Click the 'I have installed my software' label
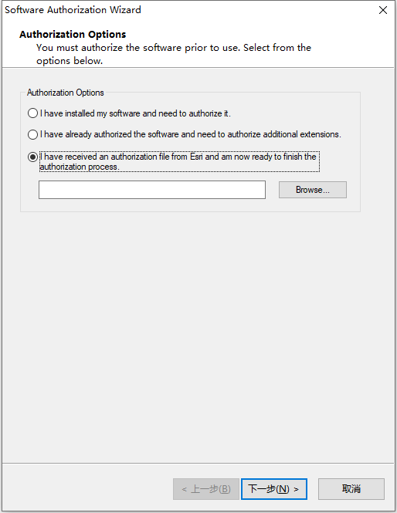Viewport: 397px width, 513px height. [135, 113]
